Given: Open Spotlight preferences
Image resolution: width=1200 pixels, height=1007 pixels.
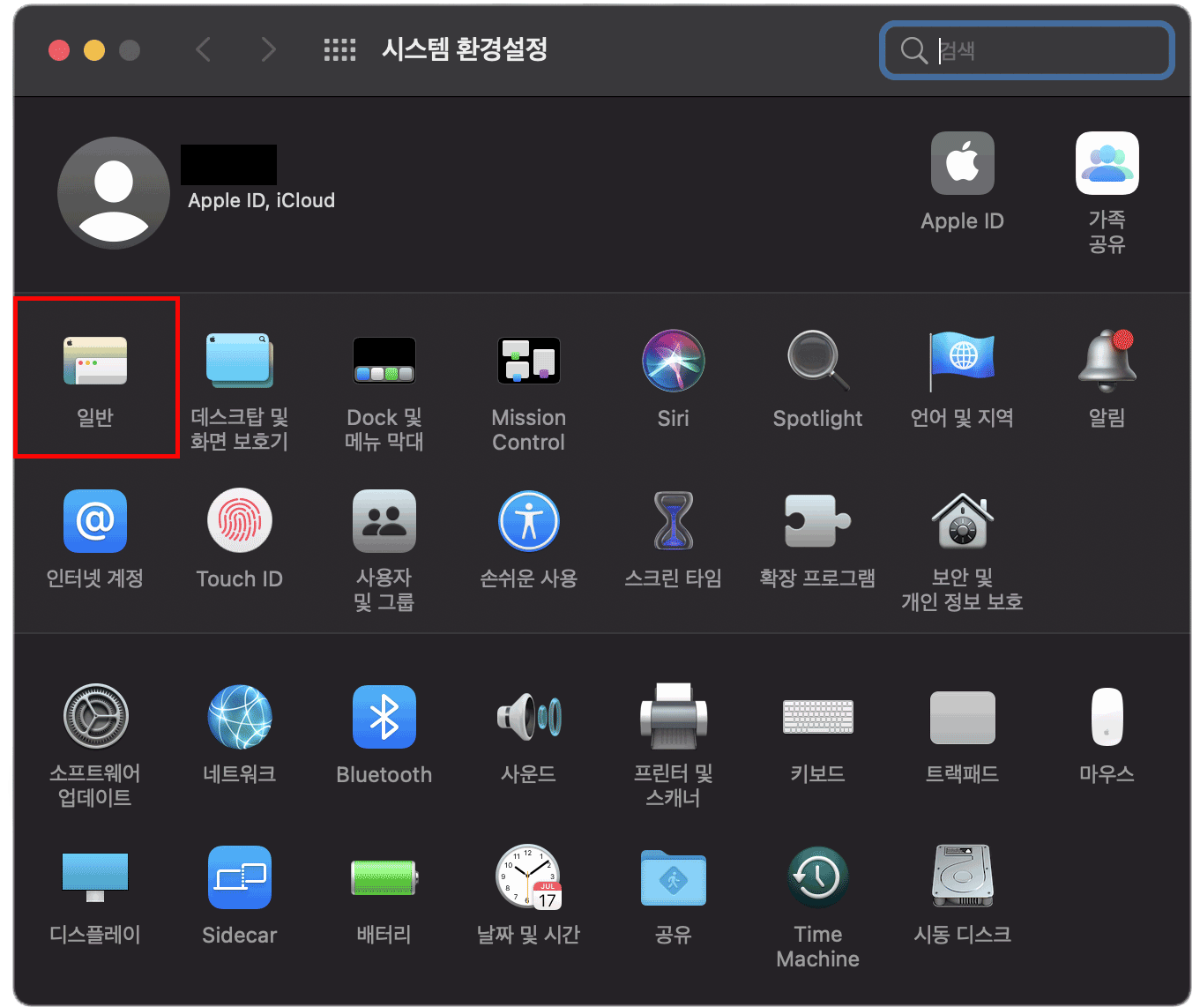Looking at the screenshot, I should (x=817, y=361).
